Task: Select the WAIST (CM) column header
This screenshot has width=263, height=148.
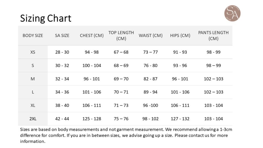Action: click(x=151, y=35)
